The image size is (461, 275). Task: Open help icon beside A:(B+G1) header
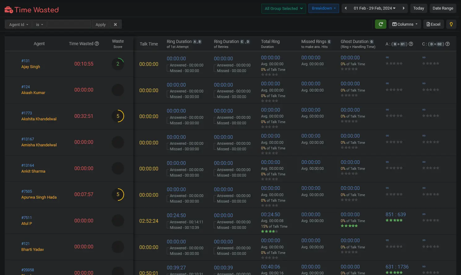pos(411,44)
